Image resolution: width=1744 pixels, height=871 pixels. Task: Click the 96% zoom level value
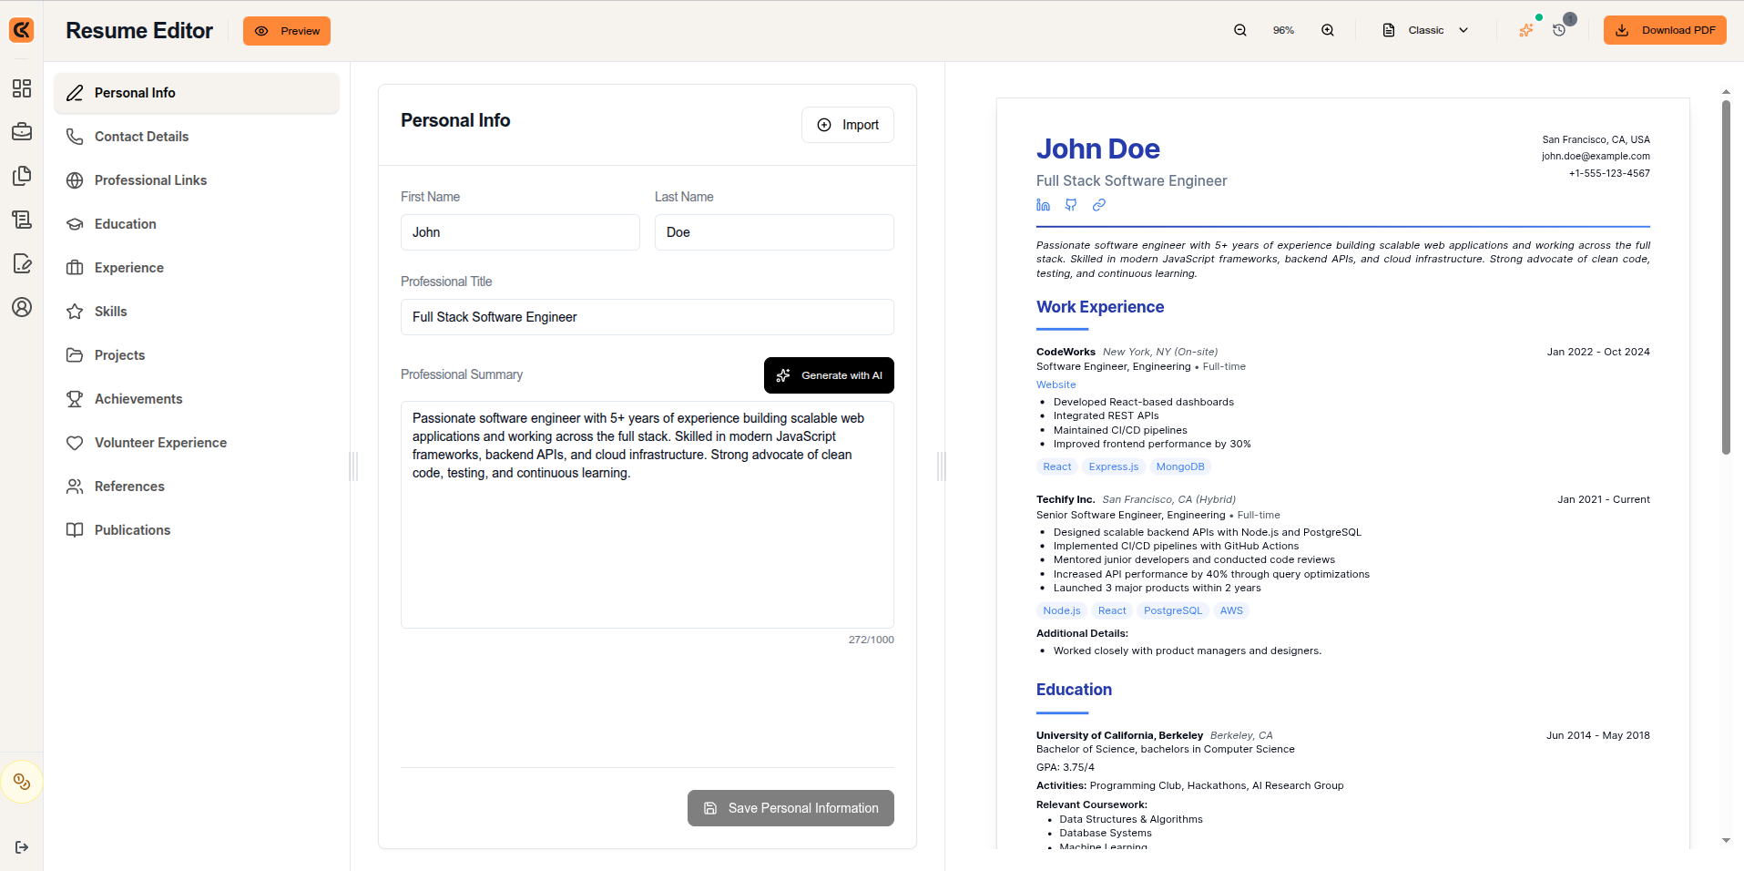[1283, 30]
